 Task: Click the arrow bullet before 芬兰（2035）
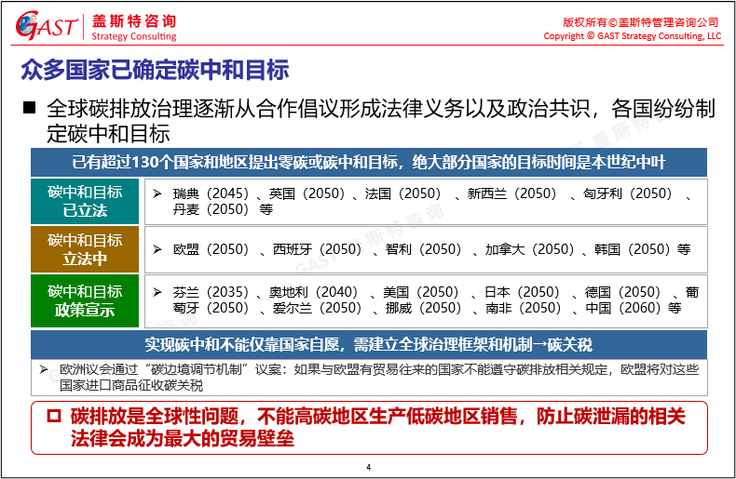(x=157, y=291)
